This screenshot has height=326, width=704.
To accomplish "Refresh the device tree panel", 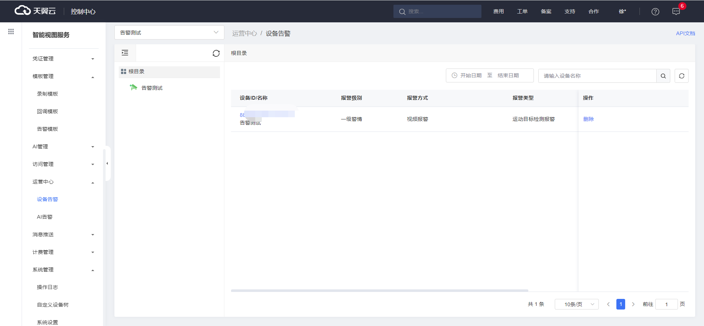I will [216, 53].
